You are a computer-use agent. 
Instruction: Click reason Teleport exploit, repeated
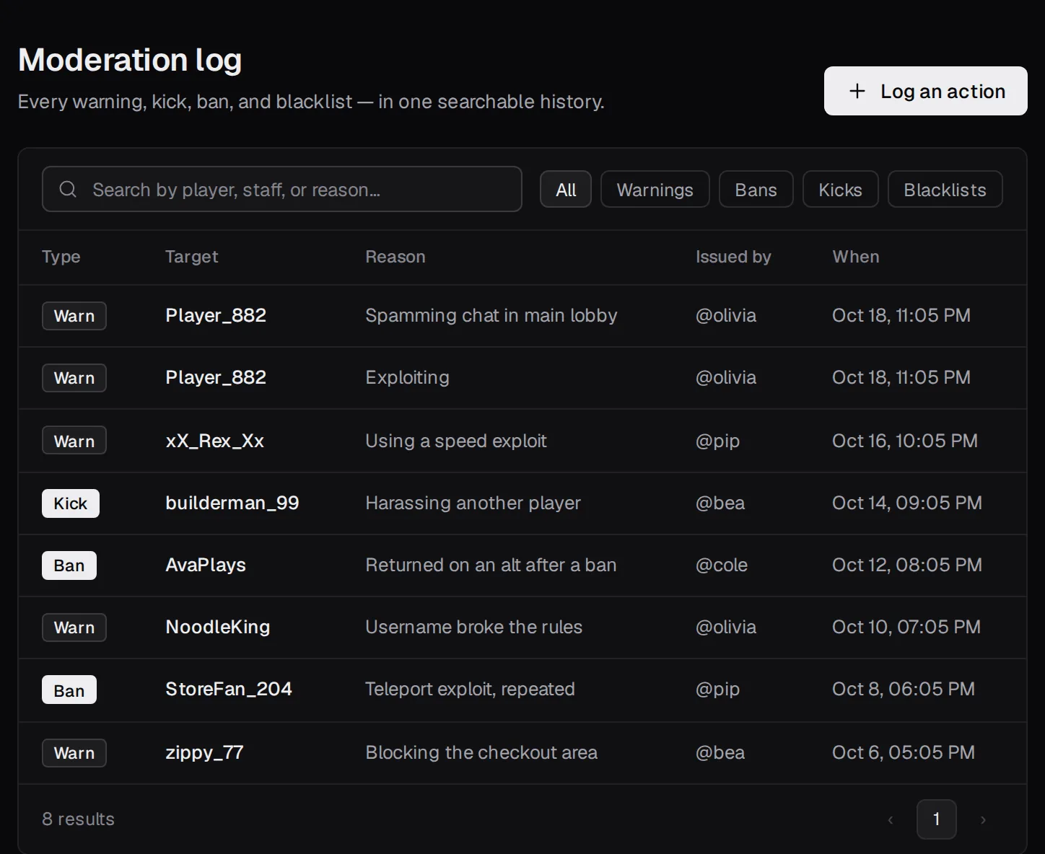tap(470, 689)
